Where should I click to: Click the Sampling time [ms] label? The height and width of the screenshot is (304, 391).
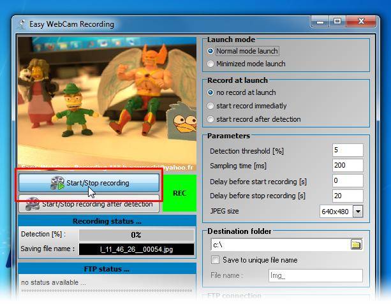tap(238, 166)
